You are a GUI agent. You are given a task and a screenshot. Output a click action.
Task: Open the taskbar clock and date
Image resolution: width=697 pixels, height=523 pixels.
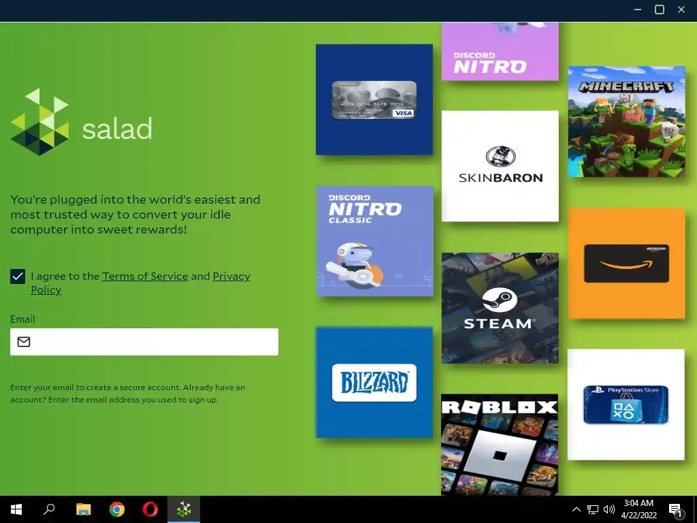pyautogui.click(x=638, y=509)
